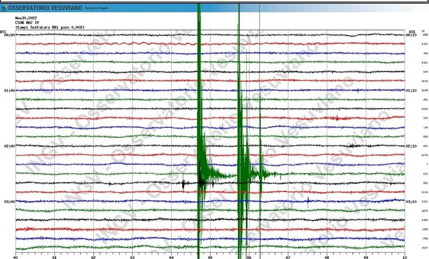
Task: Click minute tick label 07 on bottom axis
Action: click(288, 257)
